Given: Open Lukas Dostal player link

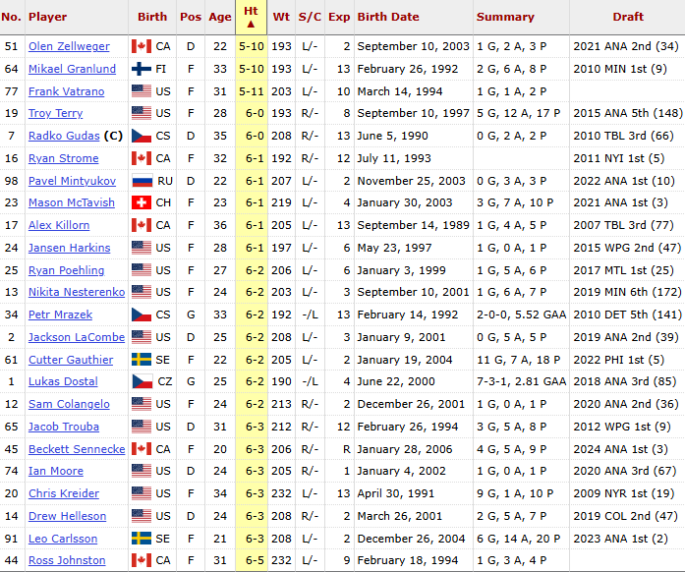Looking at the screenshot, I should point(63,381).
